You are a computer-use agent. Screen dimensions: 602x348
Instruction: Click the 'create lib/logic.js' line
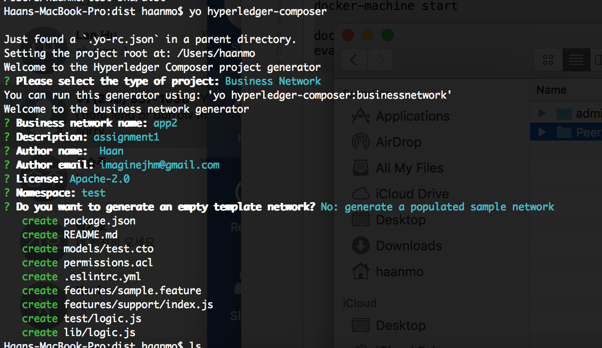(79, 332)
